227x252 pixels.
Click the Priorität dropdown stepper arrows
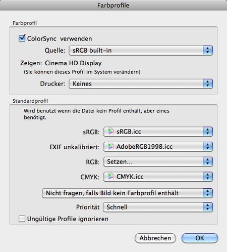click(x=208, y=207)
